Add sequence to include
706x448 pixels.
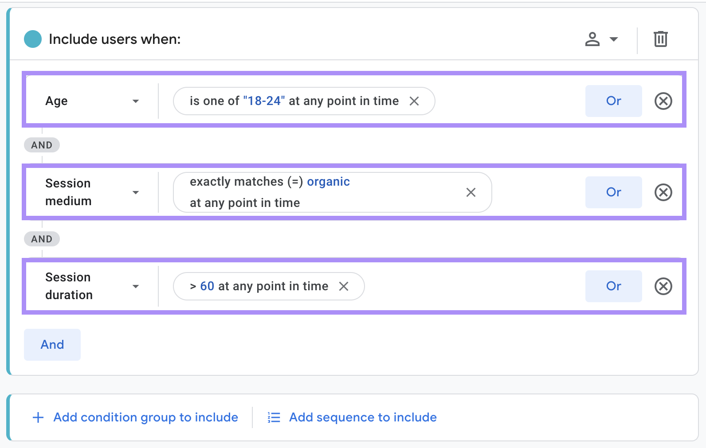[x=362, y=417]
